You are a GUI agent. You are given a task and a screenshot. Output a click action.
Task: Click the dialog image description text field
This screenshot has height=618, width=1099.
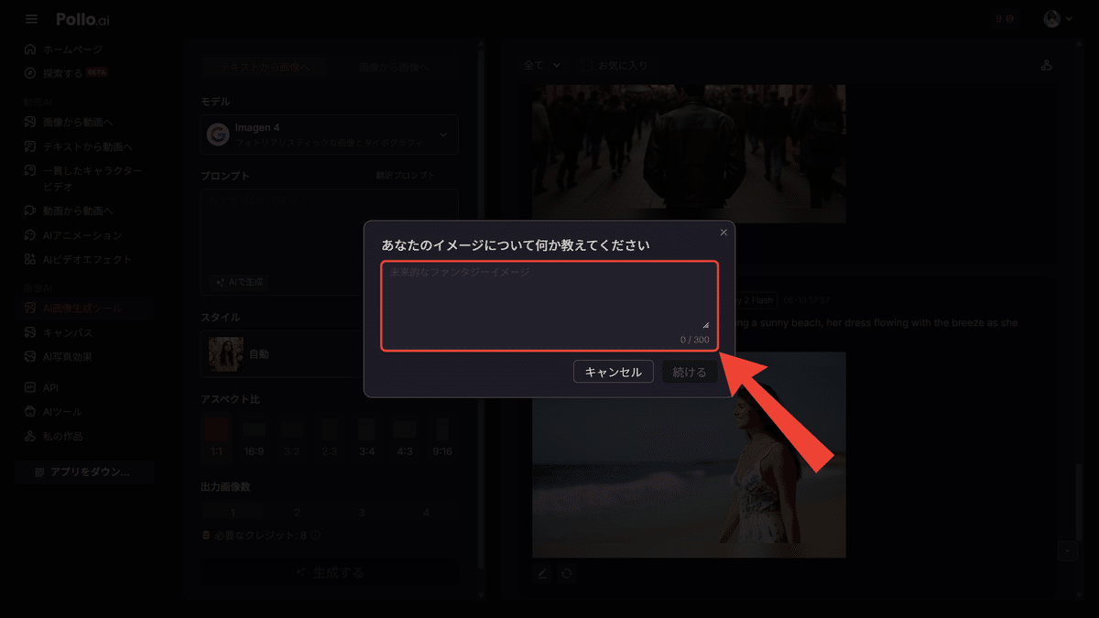click(x=549, y=306)
